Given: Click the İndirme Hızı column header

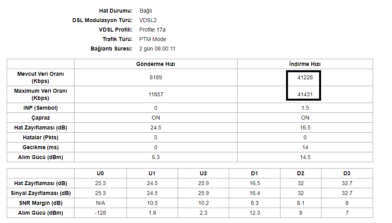Looking at the screenshot, I should coord(305,64).
